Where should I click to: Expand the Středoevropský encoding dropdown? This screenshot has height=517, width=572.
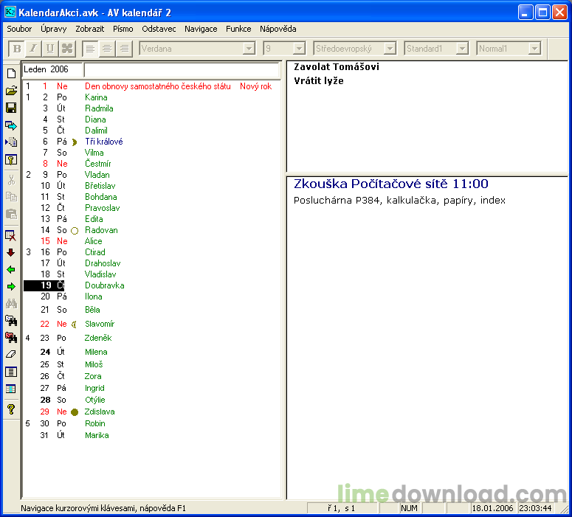(390, 49)
